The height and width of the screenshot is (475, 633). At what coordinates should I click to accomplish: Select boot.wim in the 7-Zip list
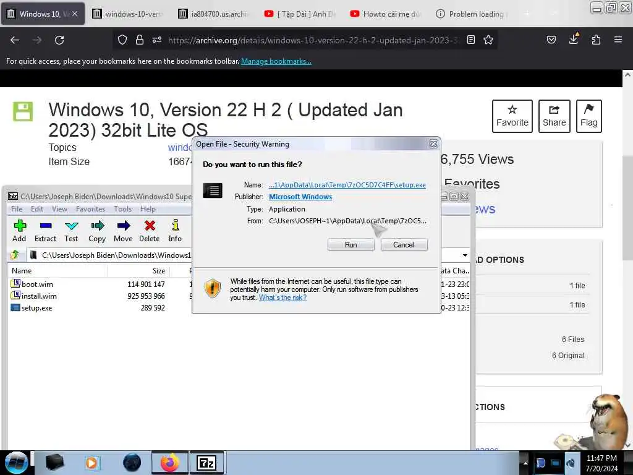click(x=37, y=285)
